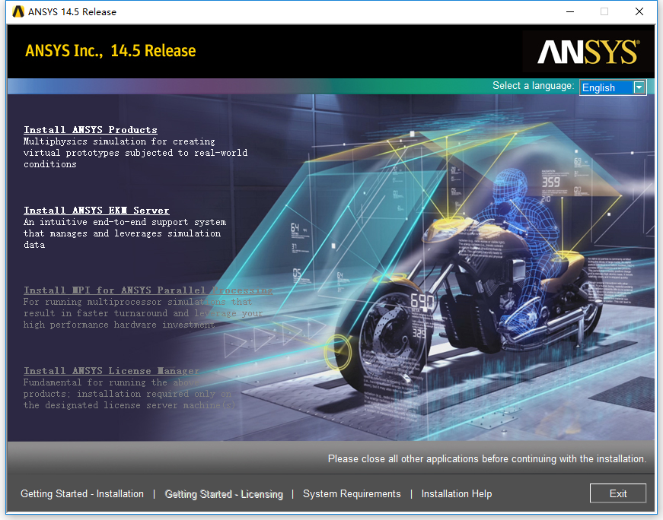663x520 pixels.
Task: Open Getting Started - Licensing guide
Action: click(224, 494)
